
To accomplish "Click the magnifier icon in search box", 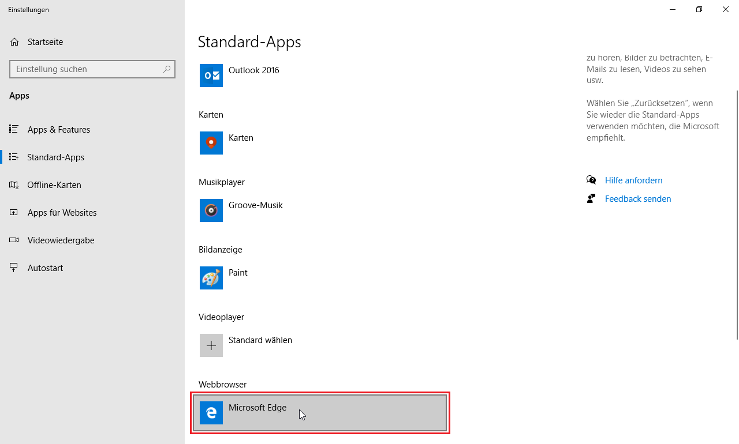I will tap(167, 69).
